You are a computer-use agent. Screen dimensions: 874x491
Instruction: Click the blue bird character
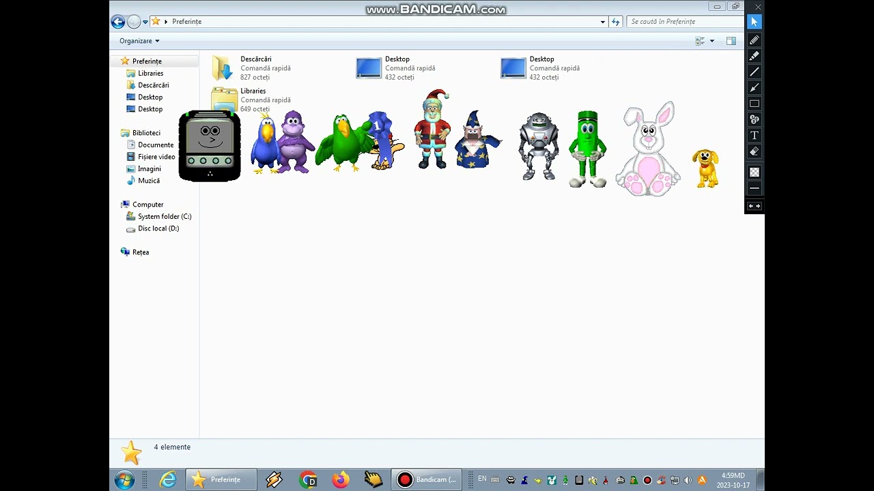(x=264, y=145)
